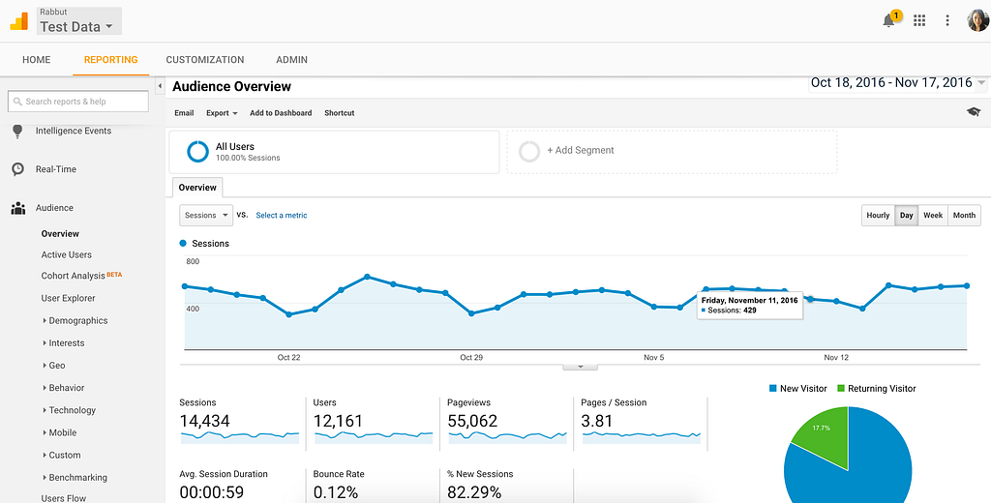
Task: Collapse the sidebar with arrow
Action: (160, 86)
